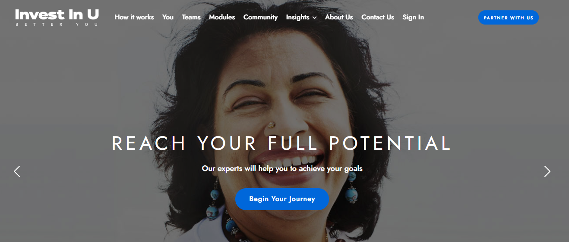This screenshot has height=242, width=569.
Task: Expand the Insights dropdown chevron
Action: [x=314, y=18]
